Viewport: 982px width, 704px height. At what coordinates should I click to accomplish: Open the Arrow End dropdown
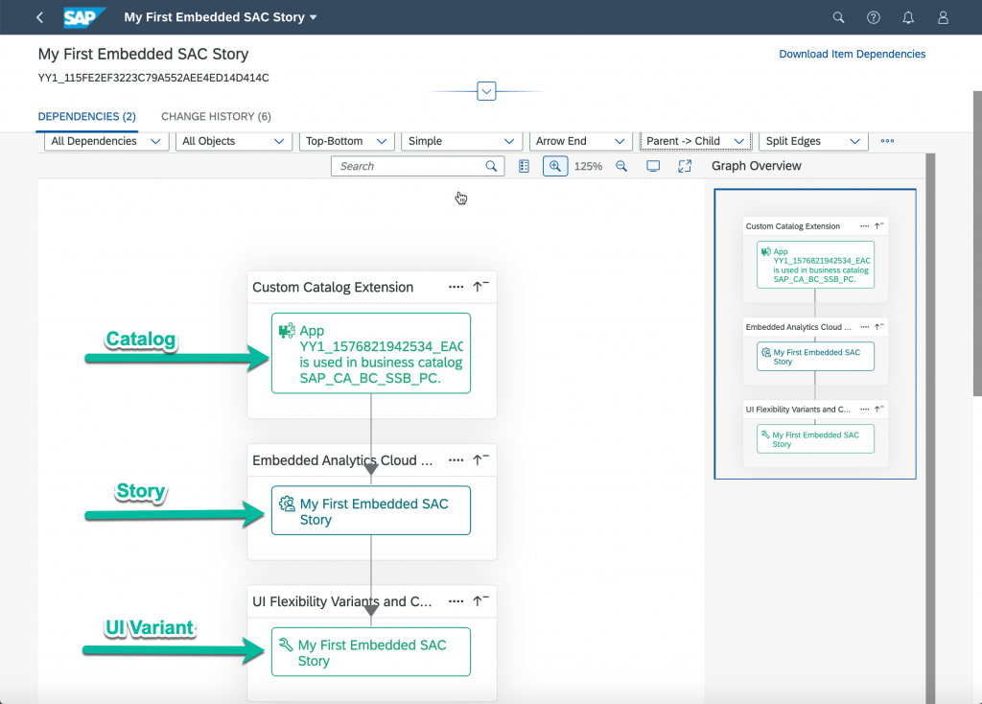coord(580,141)
